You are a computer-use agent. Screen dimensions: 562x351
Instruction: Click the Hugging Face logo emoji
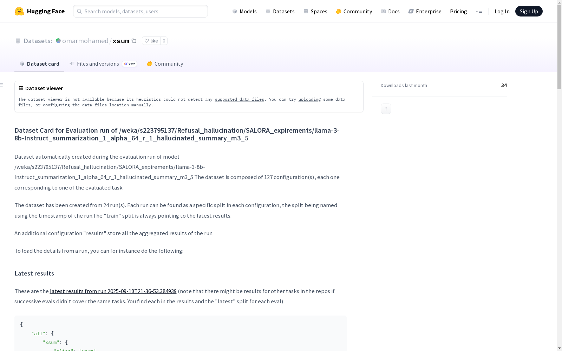(x=19, y=11)
